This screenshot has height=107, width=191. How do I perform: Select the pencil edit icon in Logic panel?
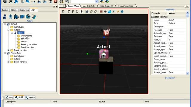point(34,17)
